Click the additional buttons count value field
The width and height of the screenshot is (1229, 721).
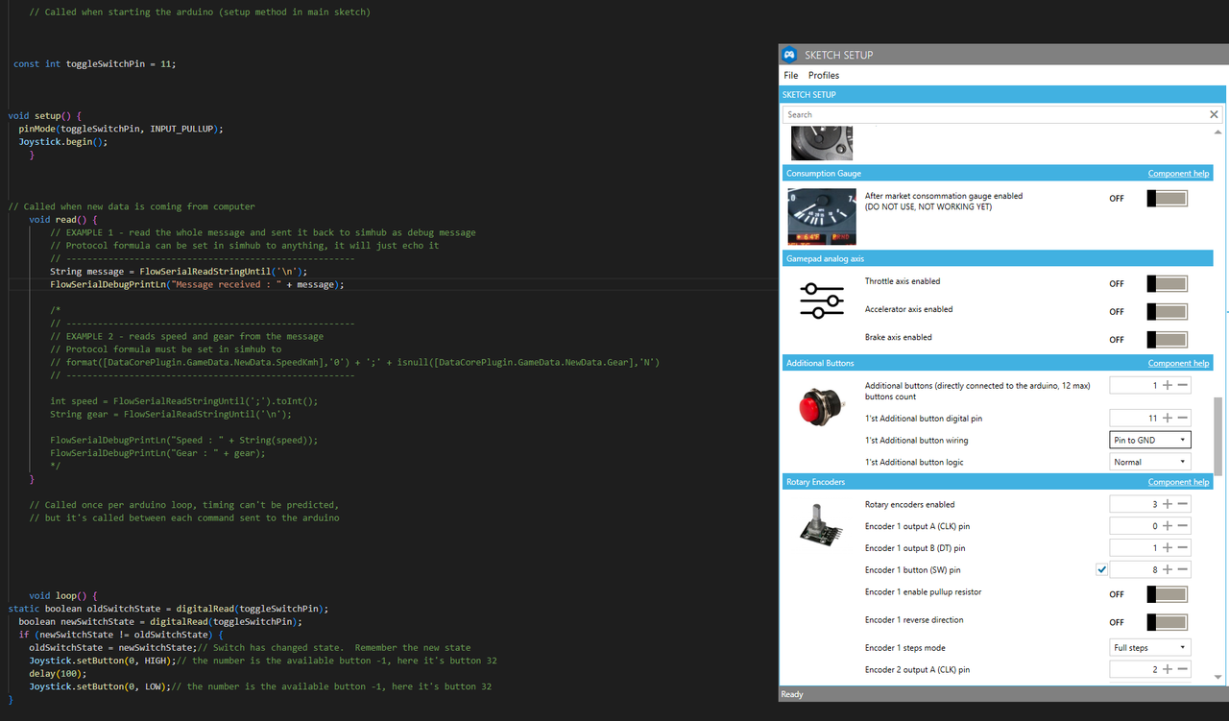pos(1136,385)
